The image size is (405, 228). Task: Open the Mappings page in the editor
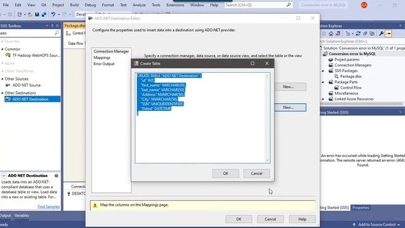pos(102,58)
